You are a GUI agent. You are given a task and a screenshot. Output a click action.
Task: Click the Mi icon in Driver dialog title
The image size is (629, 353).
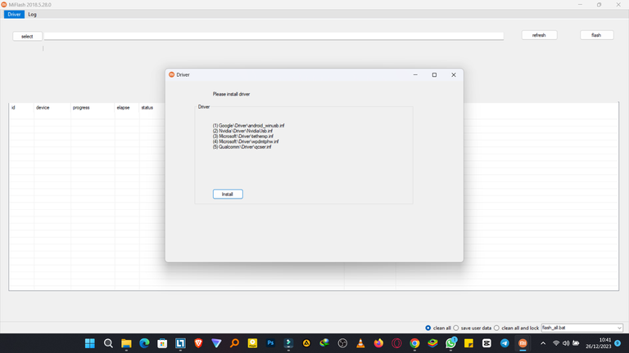tap(172, 75)
